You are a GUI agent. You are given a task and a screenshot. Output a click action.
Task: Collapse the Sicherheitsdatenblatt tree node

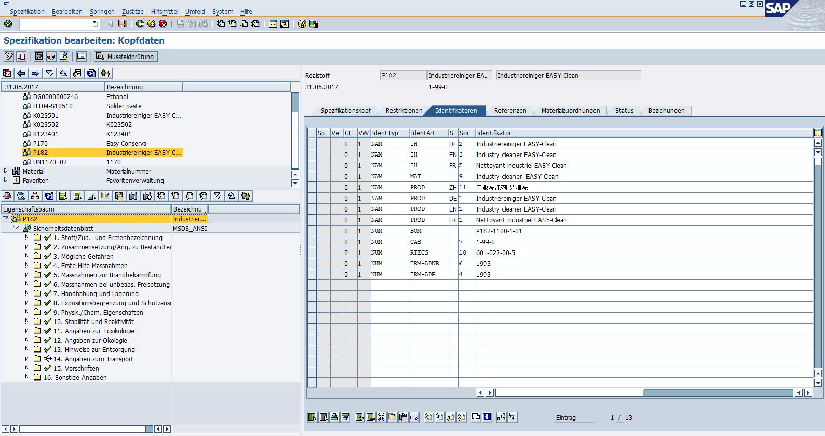tap(16, 228)
